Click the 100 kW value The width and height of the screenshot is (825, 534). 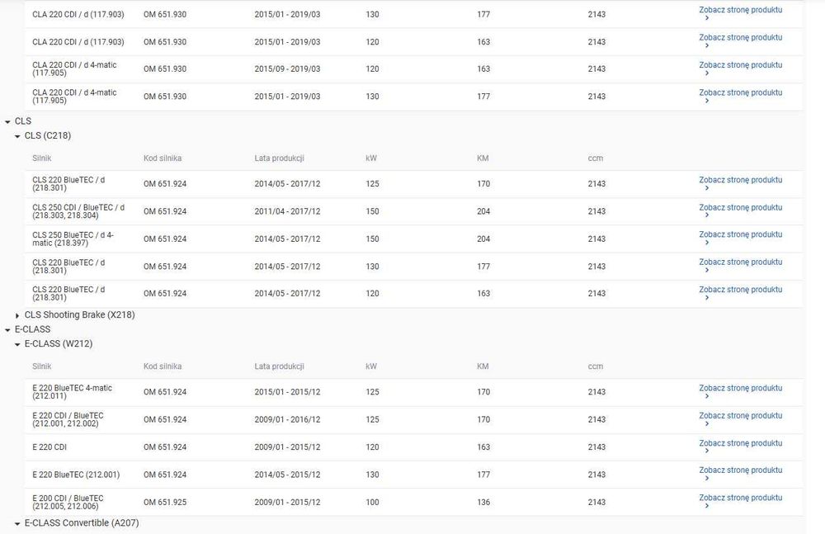pyautogui.click(x=373, y=502)
